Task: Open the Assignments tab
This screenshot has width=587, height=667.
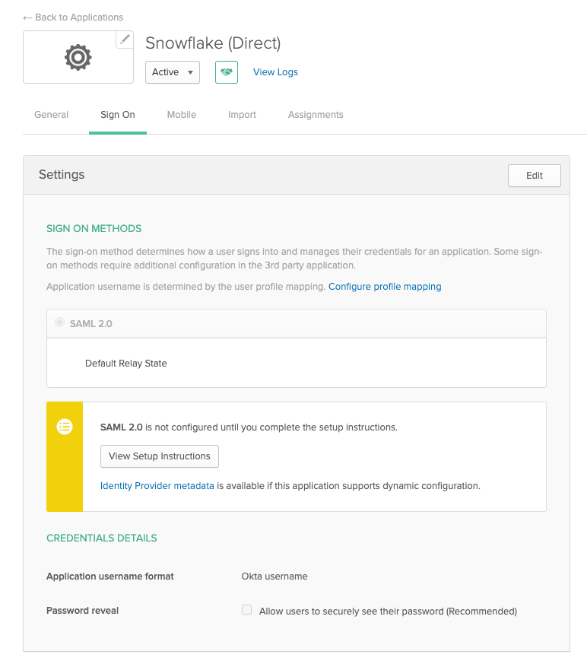Action: point(316,115)
